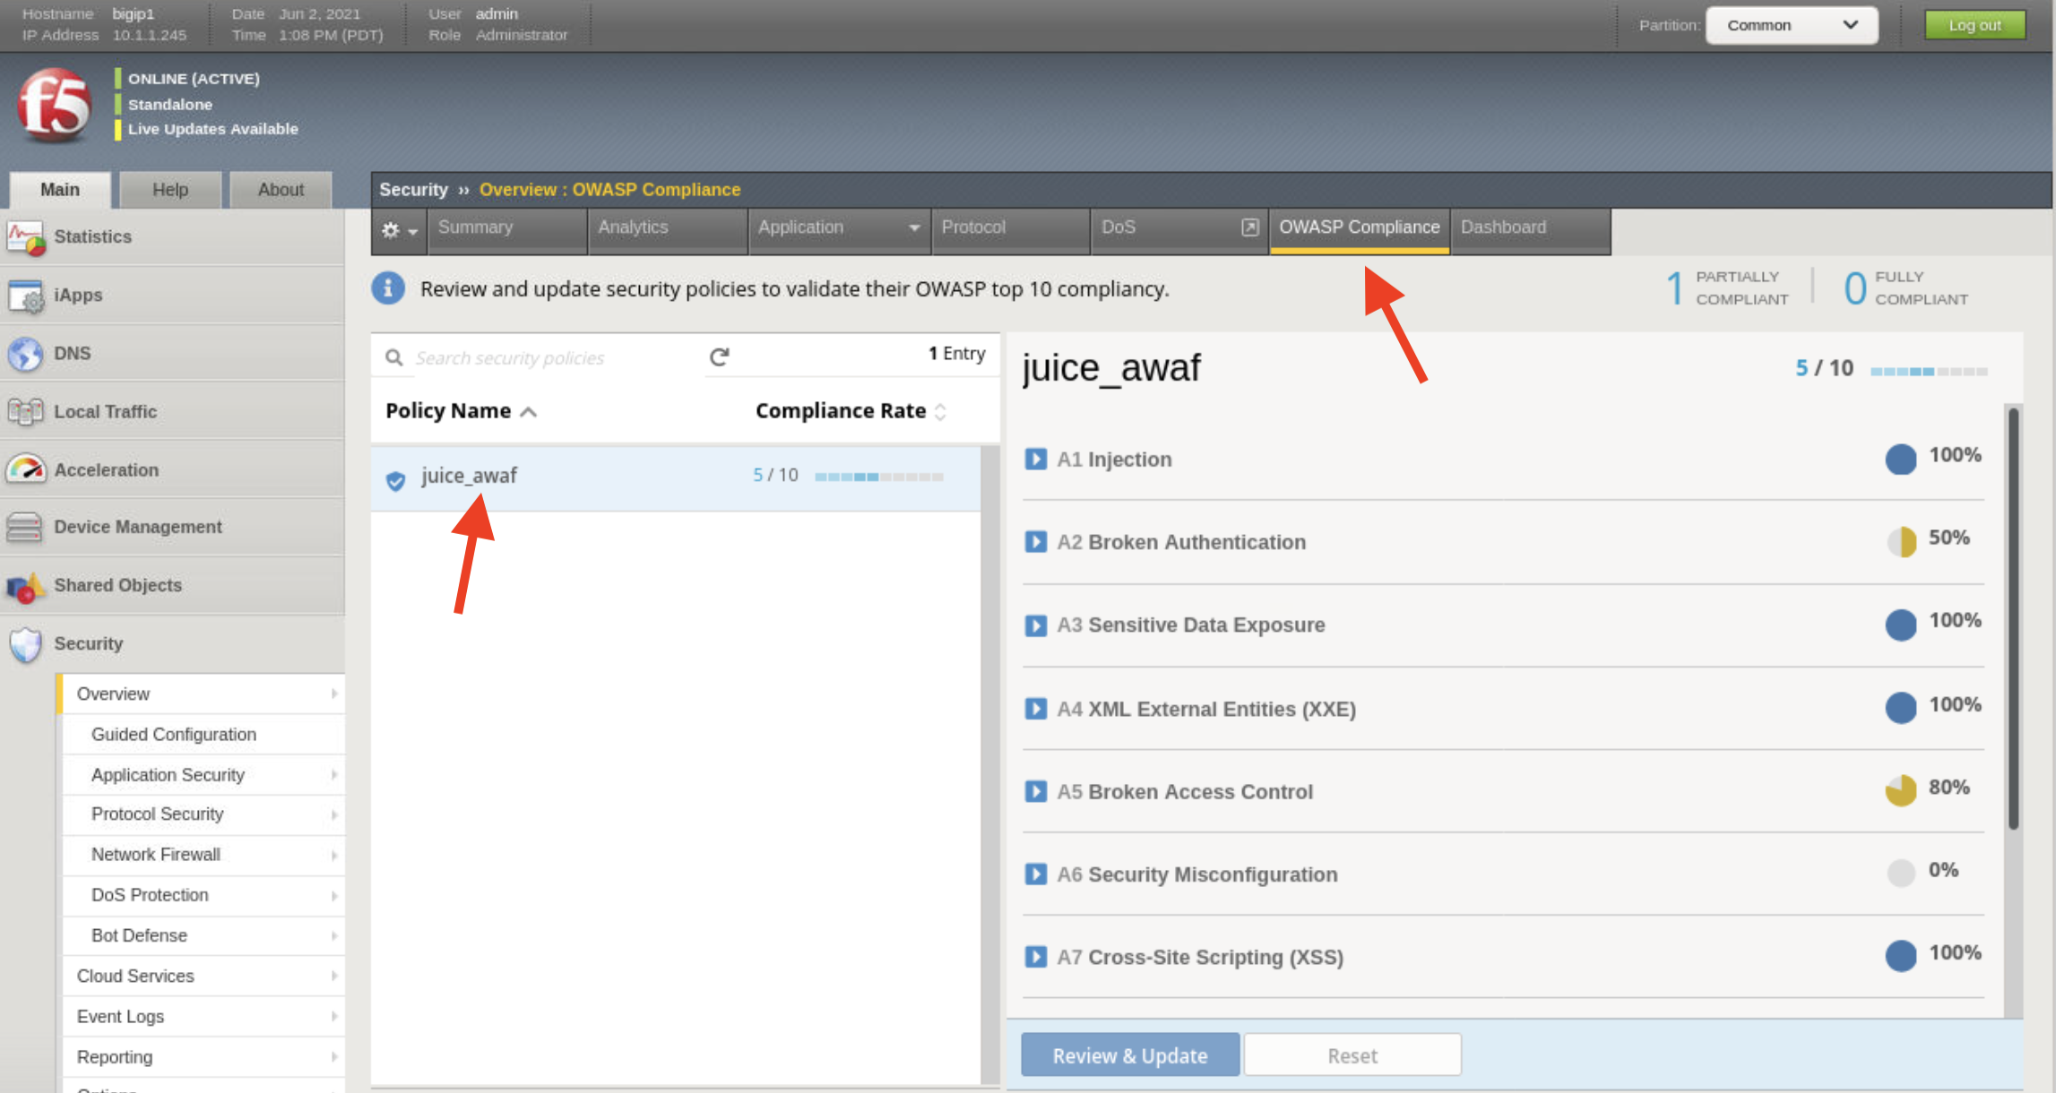
Task: Click the header 5/10 compliance progress bar
Action: 1929,371
